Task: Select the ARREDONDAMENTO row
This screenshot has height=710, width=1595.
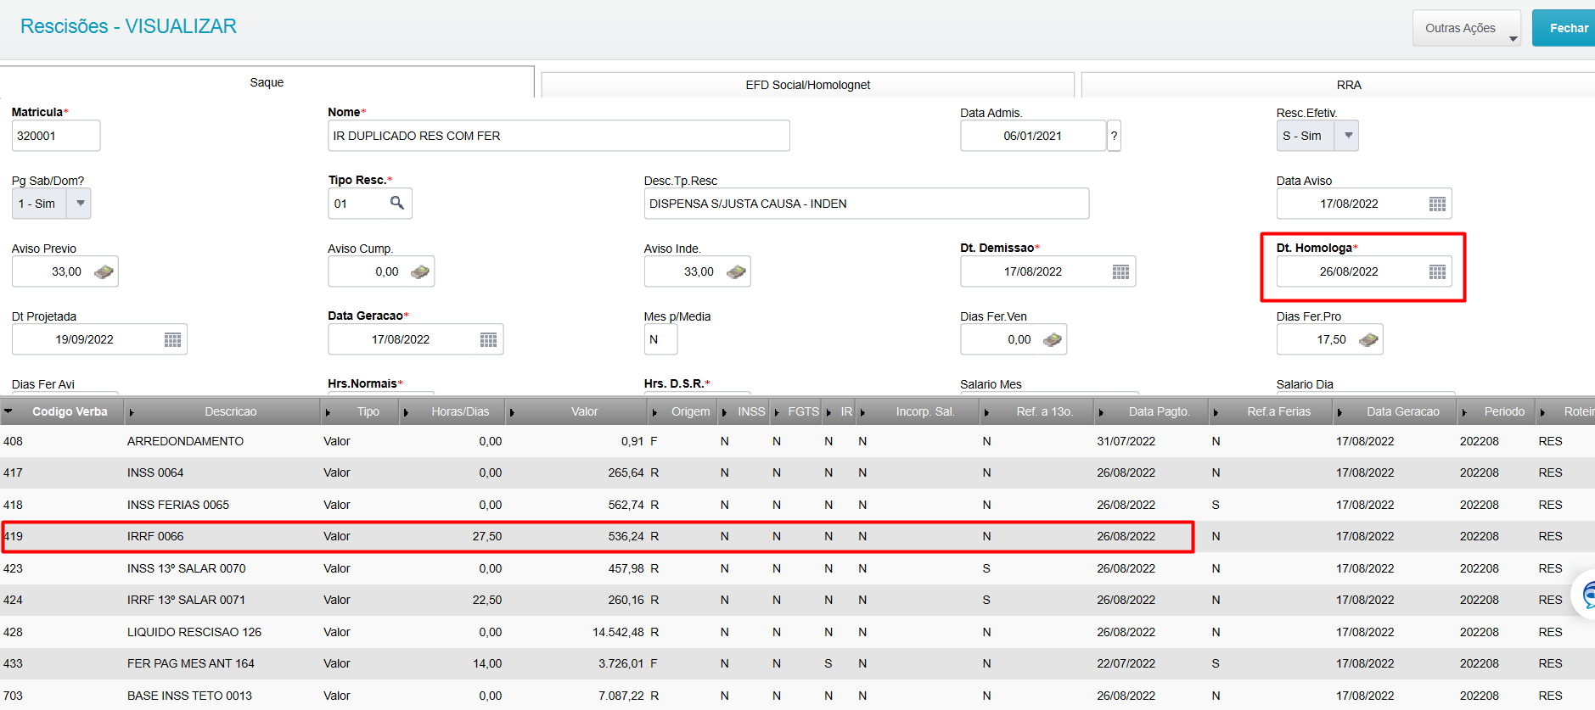Action: (x=797, y=441)
